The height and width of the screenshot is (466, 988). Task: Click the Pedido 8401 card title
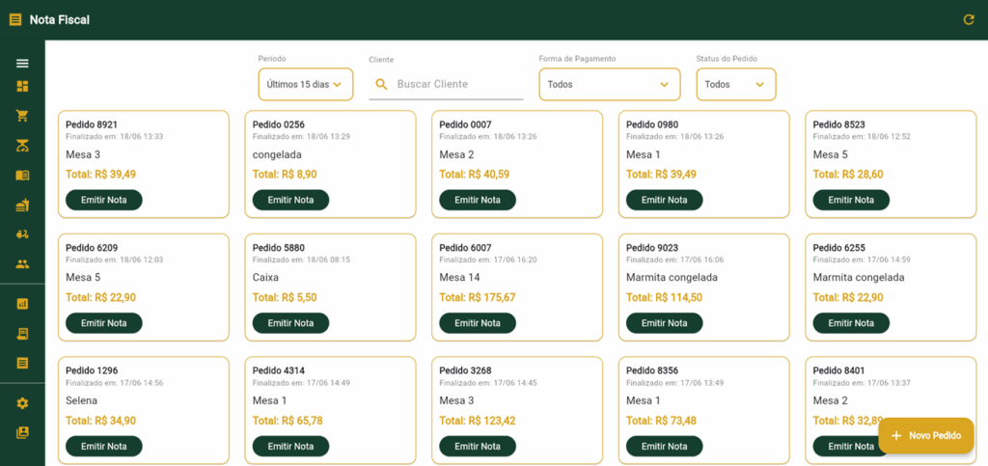[x=838, y=370]
